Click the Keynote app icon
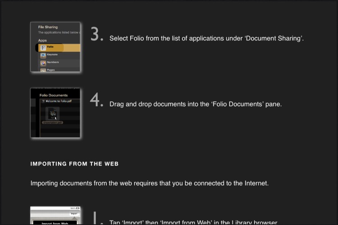 pos(43,55)
